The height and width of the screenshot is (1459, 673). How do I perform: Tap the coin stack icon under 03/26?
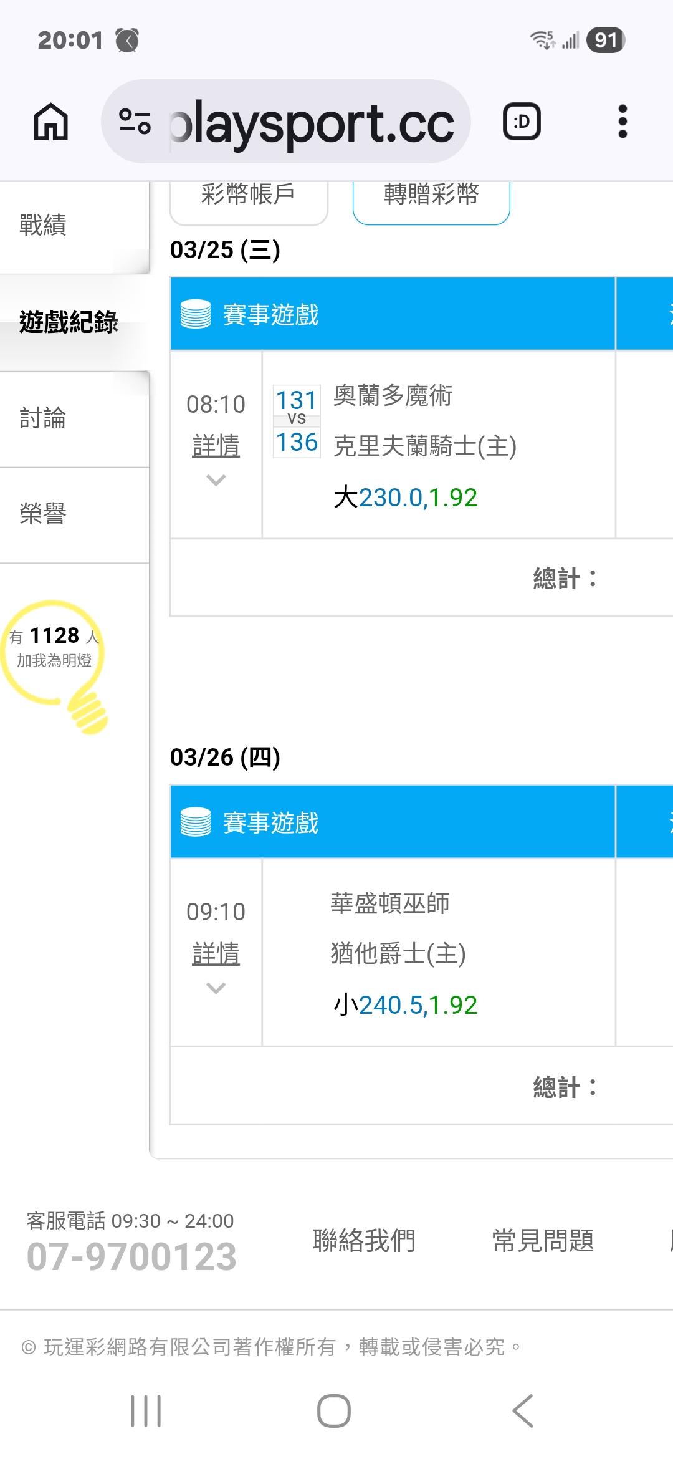196,822
